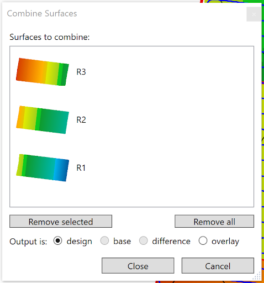Screen dimensions: 264x283
Task: Click the Remove selected button
Action: (x=61, y=221)
